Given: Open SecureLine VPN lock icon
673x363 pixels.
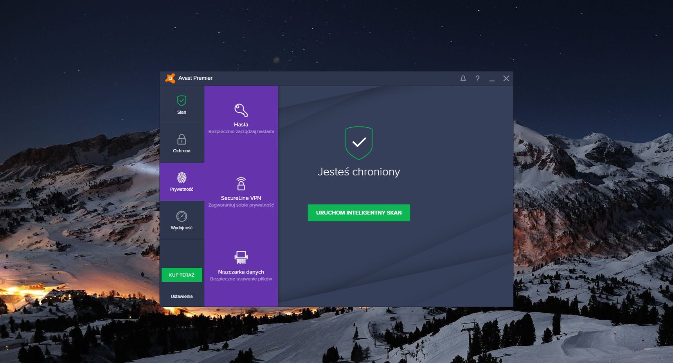Looking at the screenshot, I should point(241,184).
